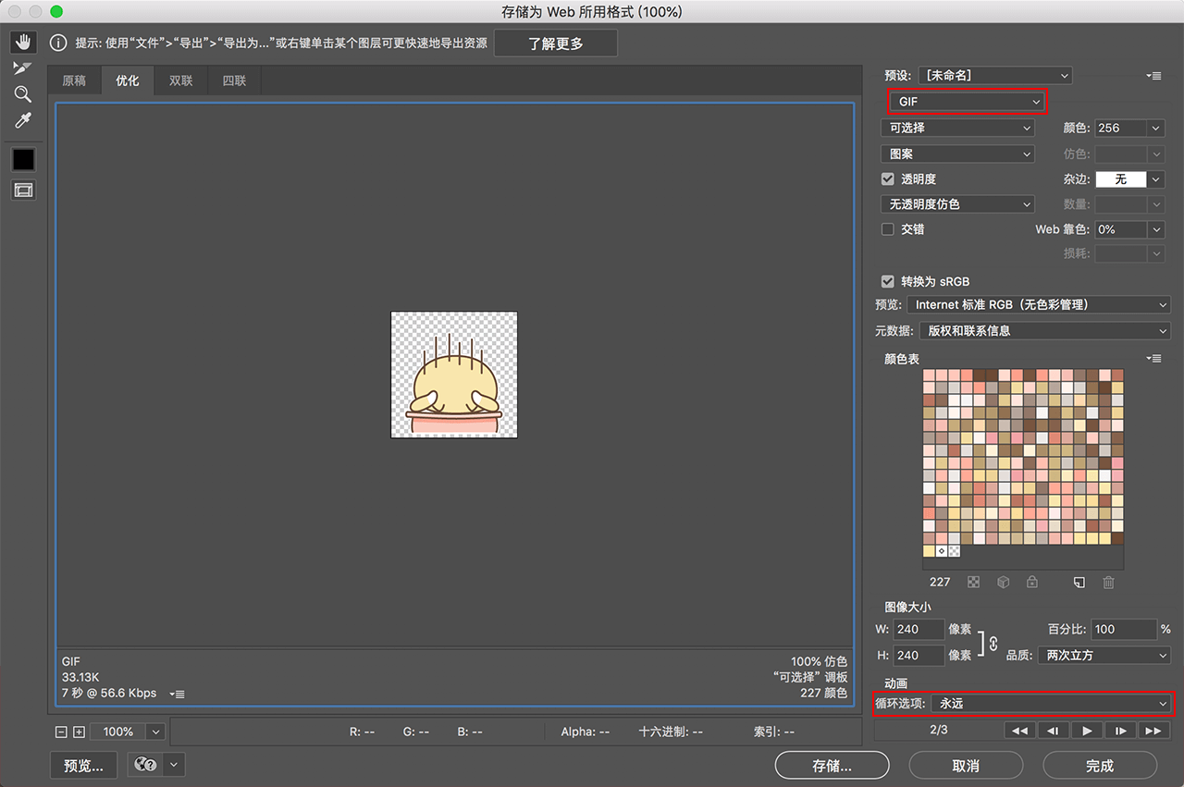The image size is (1184, 787).
Task: Expand the 循环选项 dropdown
Action: 1051,704
